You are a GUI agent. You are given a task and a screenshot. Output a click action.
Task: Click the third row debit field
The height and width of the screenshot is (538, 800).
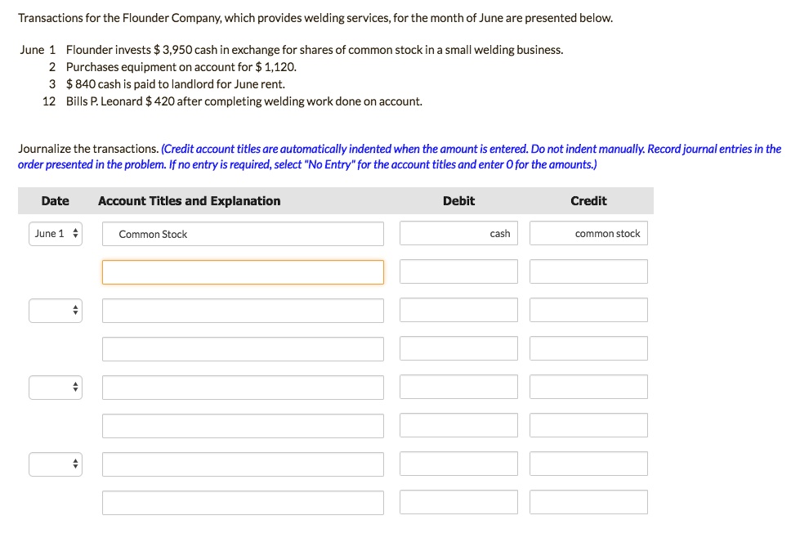(458, 310)
